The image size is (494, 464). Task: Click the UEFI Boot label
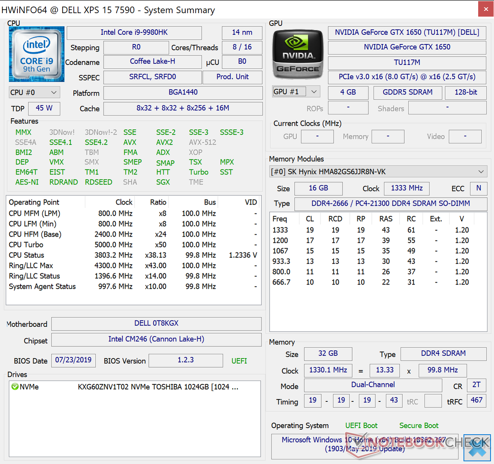[361, 426]
